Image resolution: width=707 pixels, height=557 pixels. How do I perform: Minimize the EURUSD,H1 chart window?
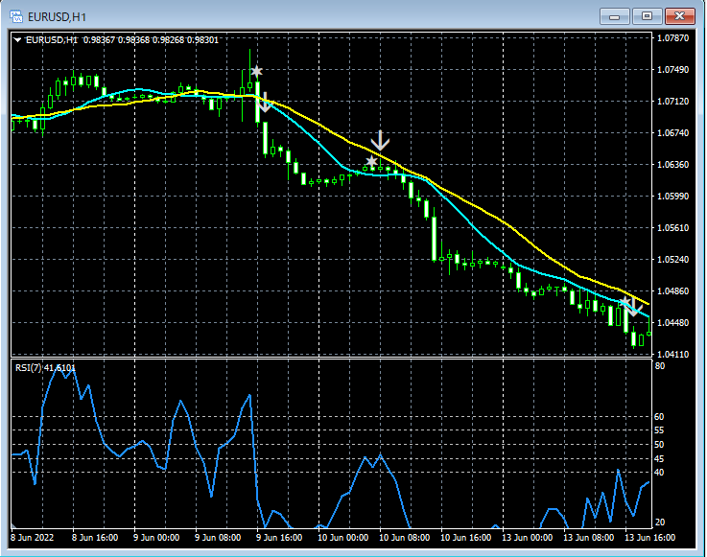pyautogui.click(x=614, y=16)
